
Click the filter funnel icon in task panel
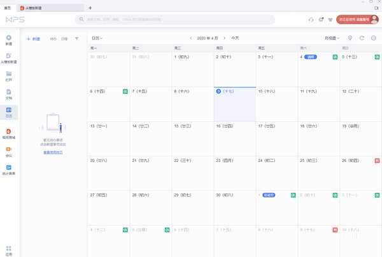coord(77,39)
